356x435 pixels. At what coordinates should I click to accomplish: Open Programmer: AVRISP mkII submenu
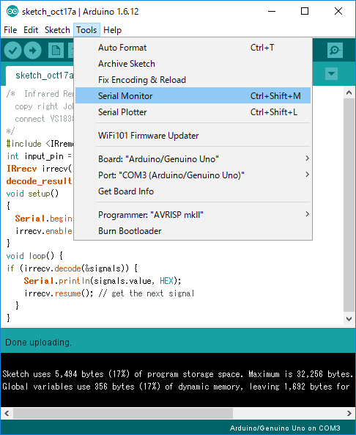click(x=193, y=215)
